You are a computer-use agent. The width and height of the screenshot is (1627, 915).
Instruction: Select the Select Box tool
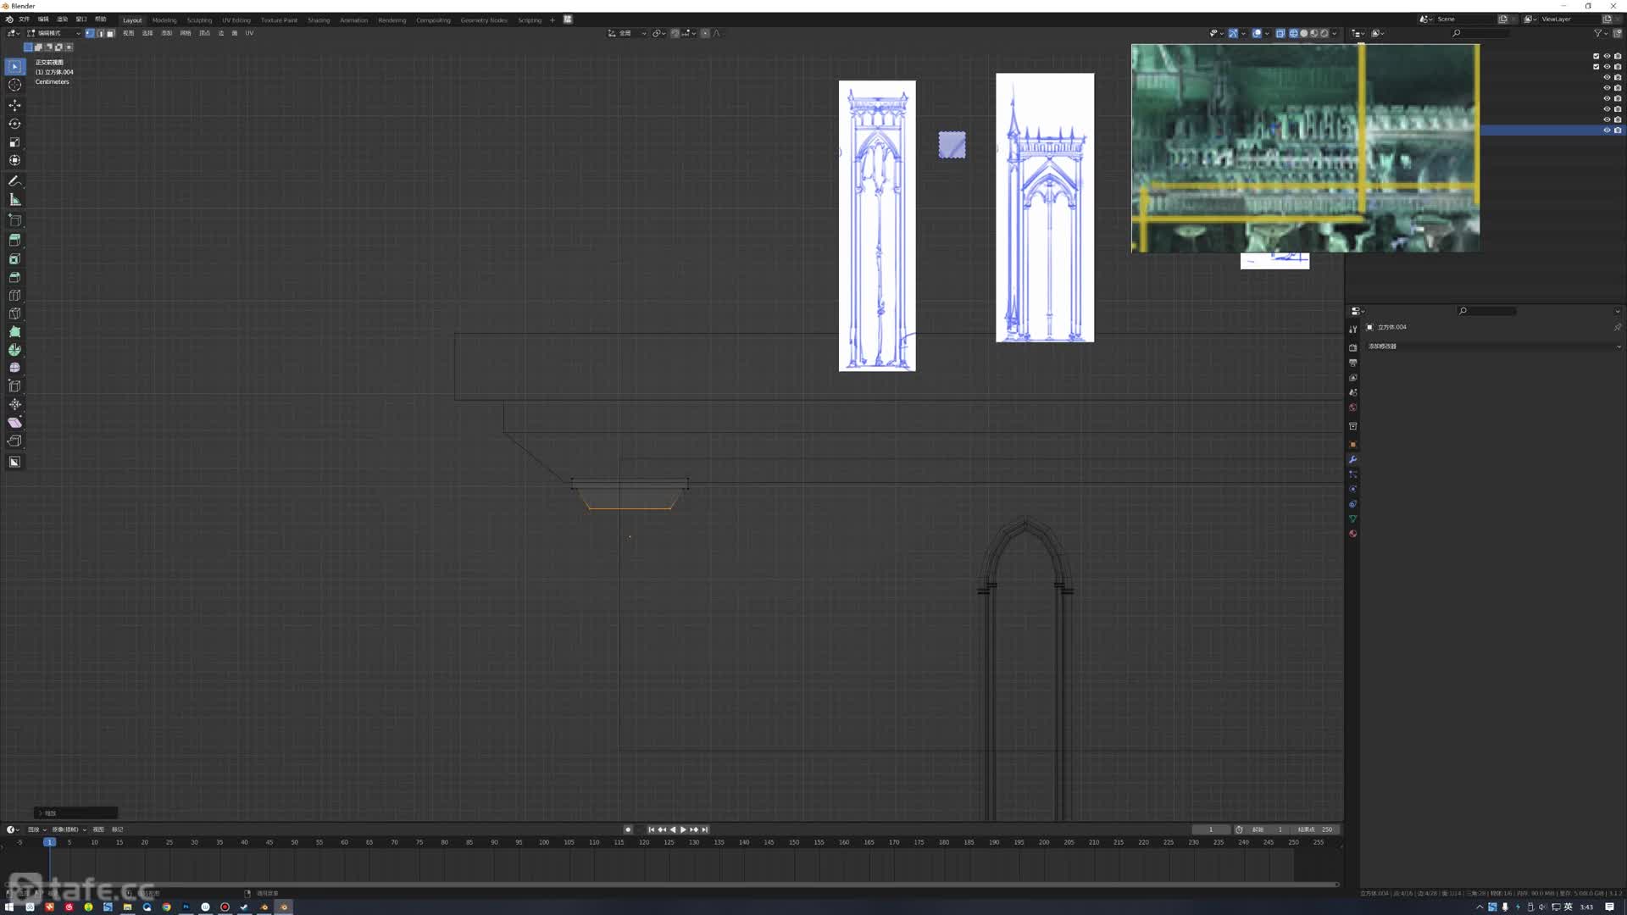[x=14, y=66]
